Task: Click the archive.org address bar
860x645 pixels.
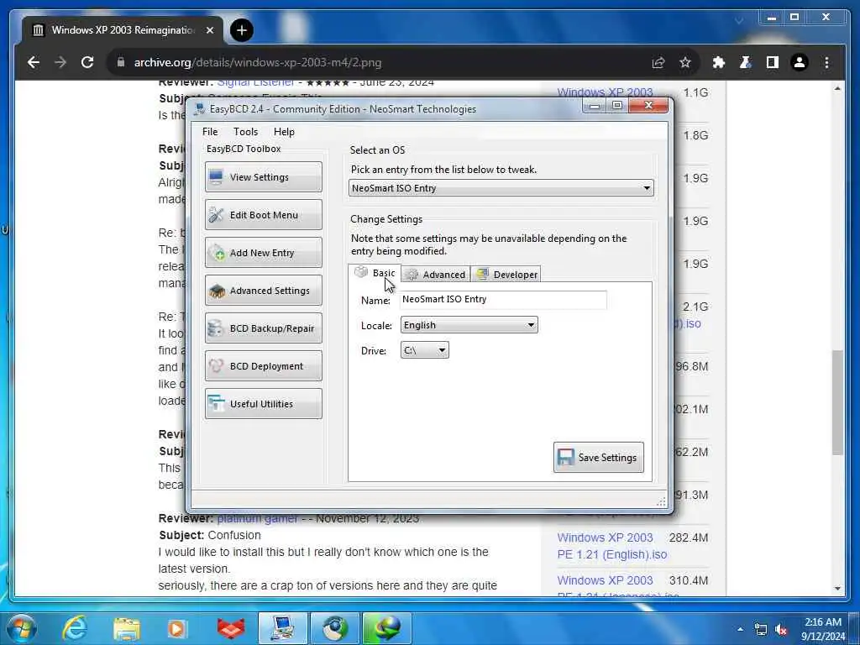Action: click(x=379, y=62)
